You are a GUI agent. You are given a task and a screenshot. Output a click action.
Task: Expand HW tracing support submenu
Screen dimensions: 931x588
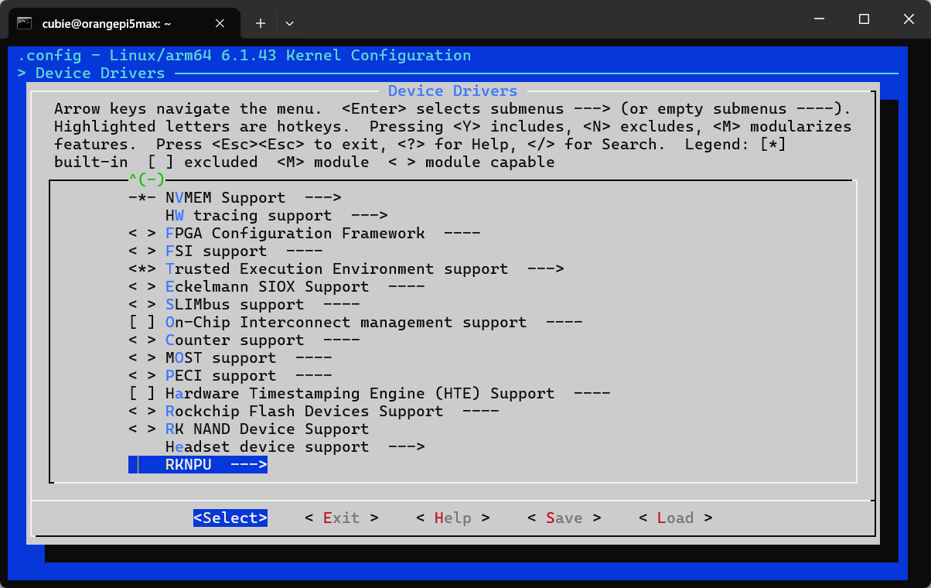tap(275, 215)
